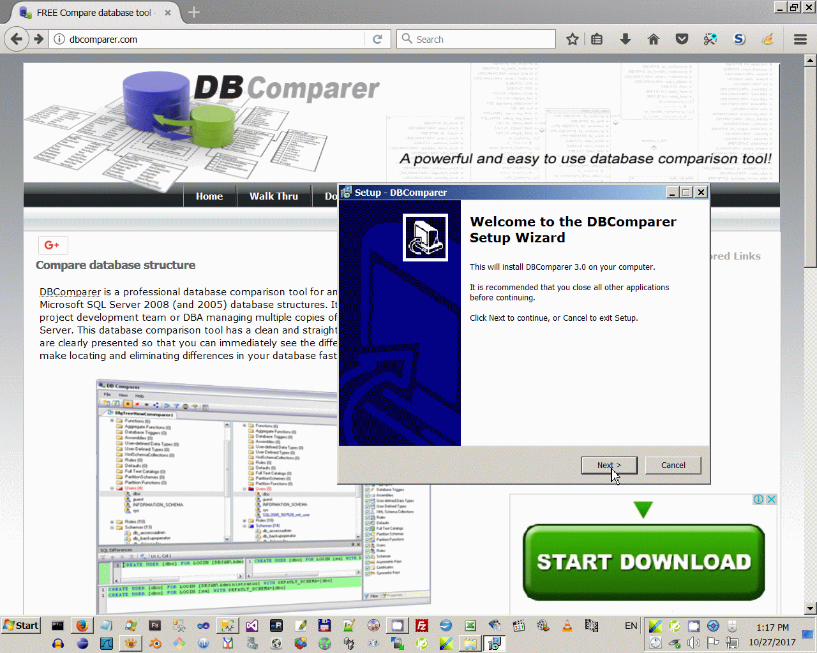Open the notepad icon in the taskbar
817x653 pixels.
point(106,626)
